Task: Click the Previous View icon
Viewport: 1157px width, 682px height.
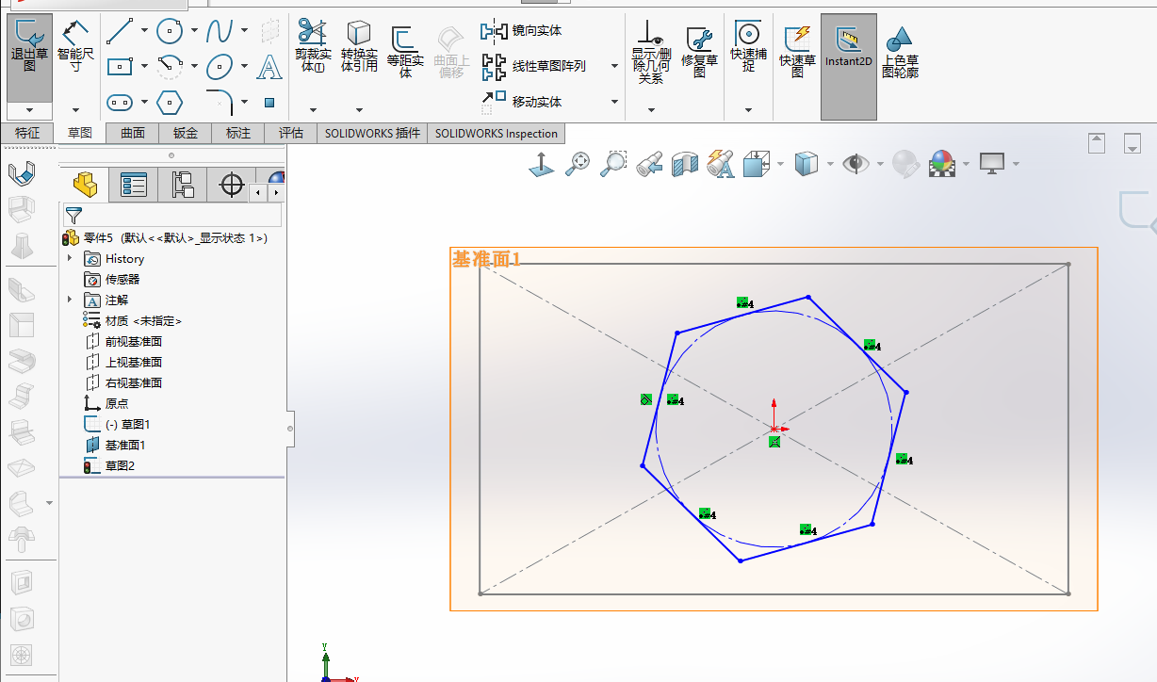Action: 649,164
